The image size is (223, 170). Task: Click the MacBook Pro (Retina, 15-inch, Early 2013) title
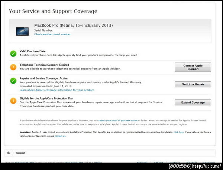coord(74,25)
